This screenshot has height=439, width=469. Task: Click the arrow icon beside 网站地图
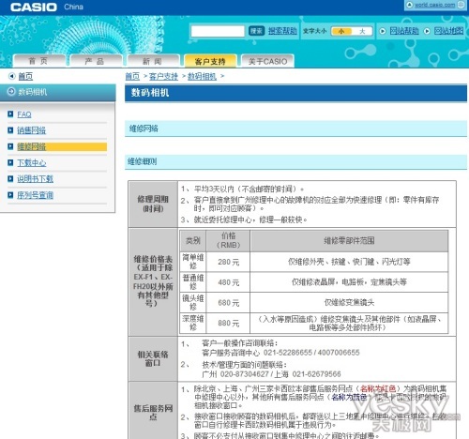pos(427,31)
